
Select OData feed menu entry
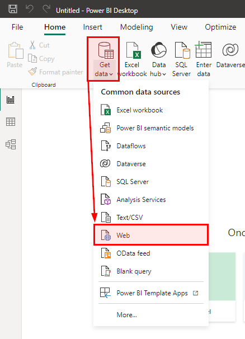[x=151, y=253]
